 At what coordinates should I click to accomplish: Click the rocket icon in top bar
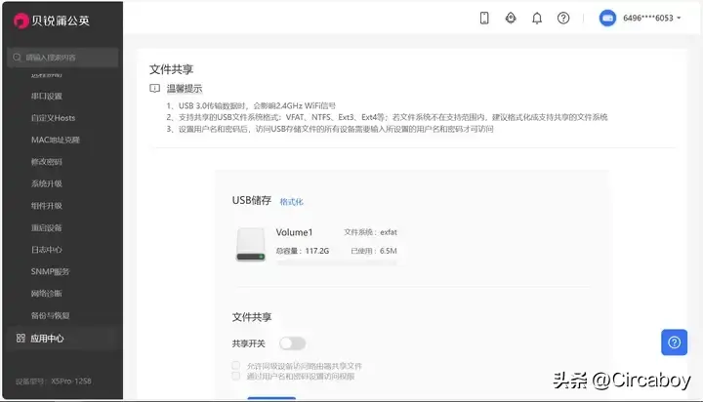511,18
